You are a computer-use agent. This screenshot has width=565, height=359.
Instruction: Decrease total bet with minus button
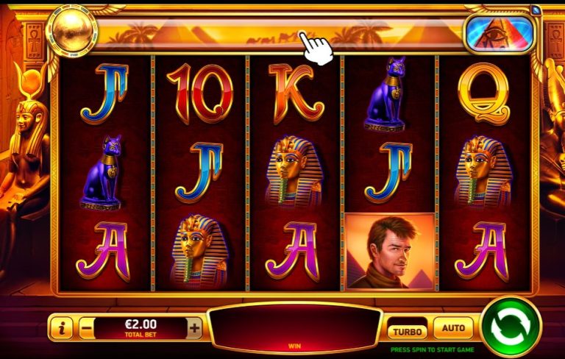pyautogui.click(x=87, y=328)
